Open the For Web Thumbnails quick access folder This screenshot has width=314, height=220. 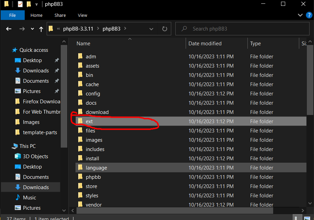[x=42, y=112]
